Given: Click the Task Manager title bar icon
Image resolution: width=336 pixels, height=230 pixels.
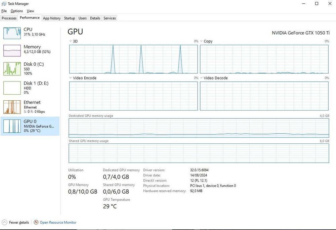Looking at the screenshot, I should click(4, 4).
